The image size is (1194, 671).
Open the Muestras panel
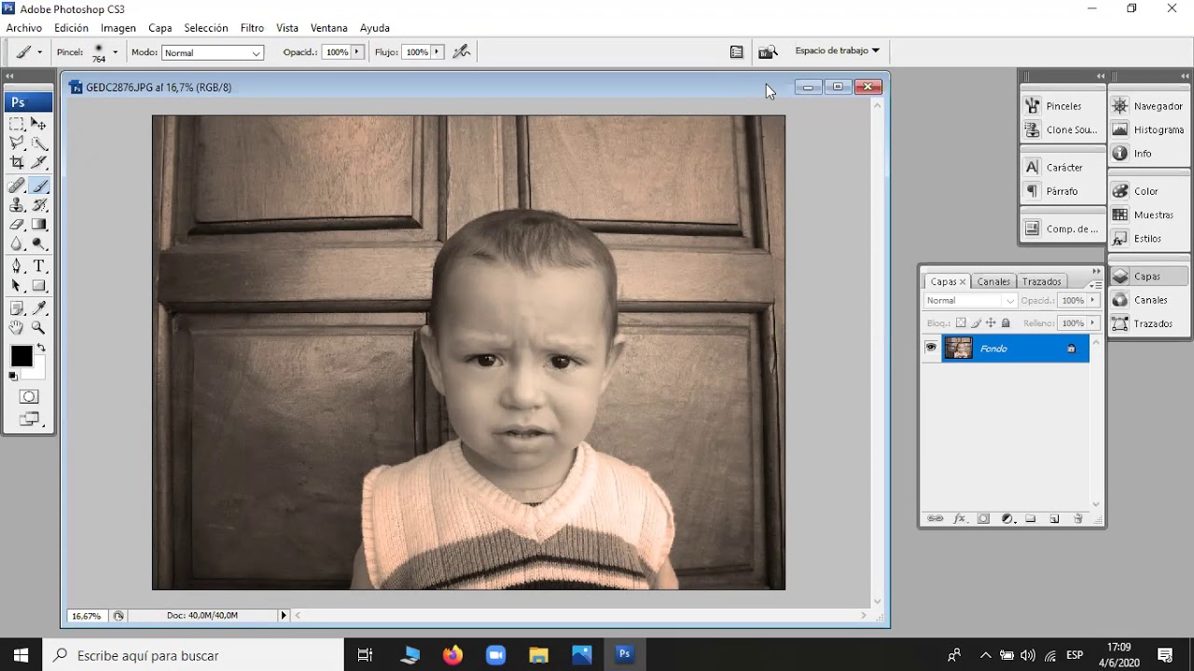pyautogui.click(x=1148, y=214)
